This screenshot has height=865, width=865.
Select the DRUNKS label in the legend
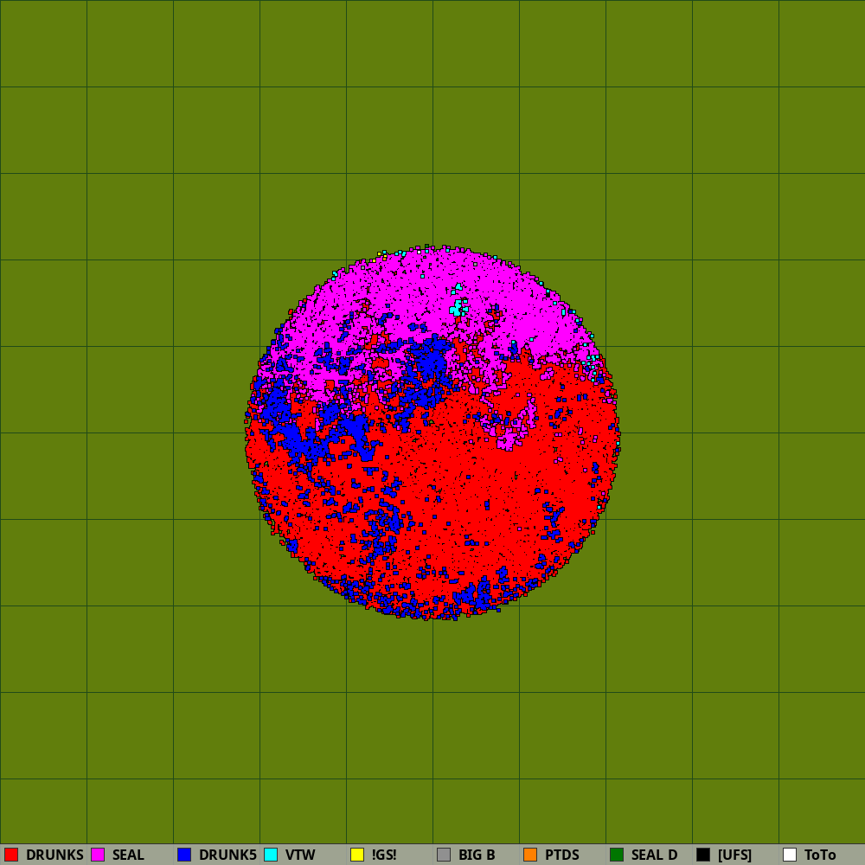pos(54,855)
